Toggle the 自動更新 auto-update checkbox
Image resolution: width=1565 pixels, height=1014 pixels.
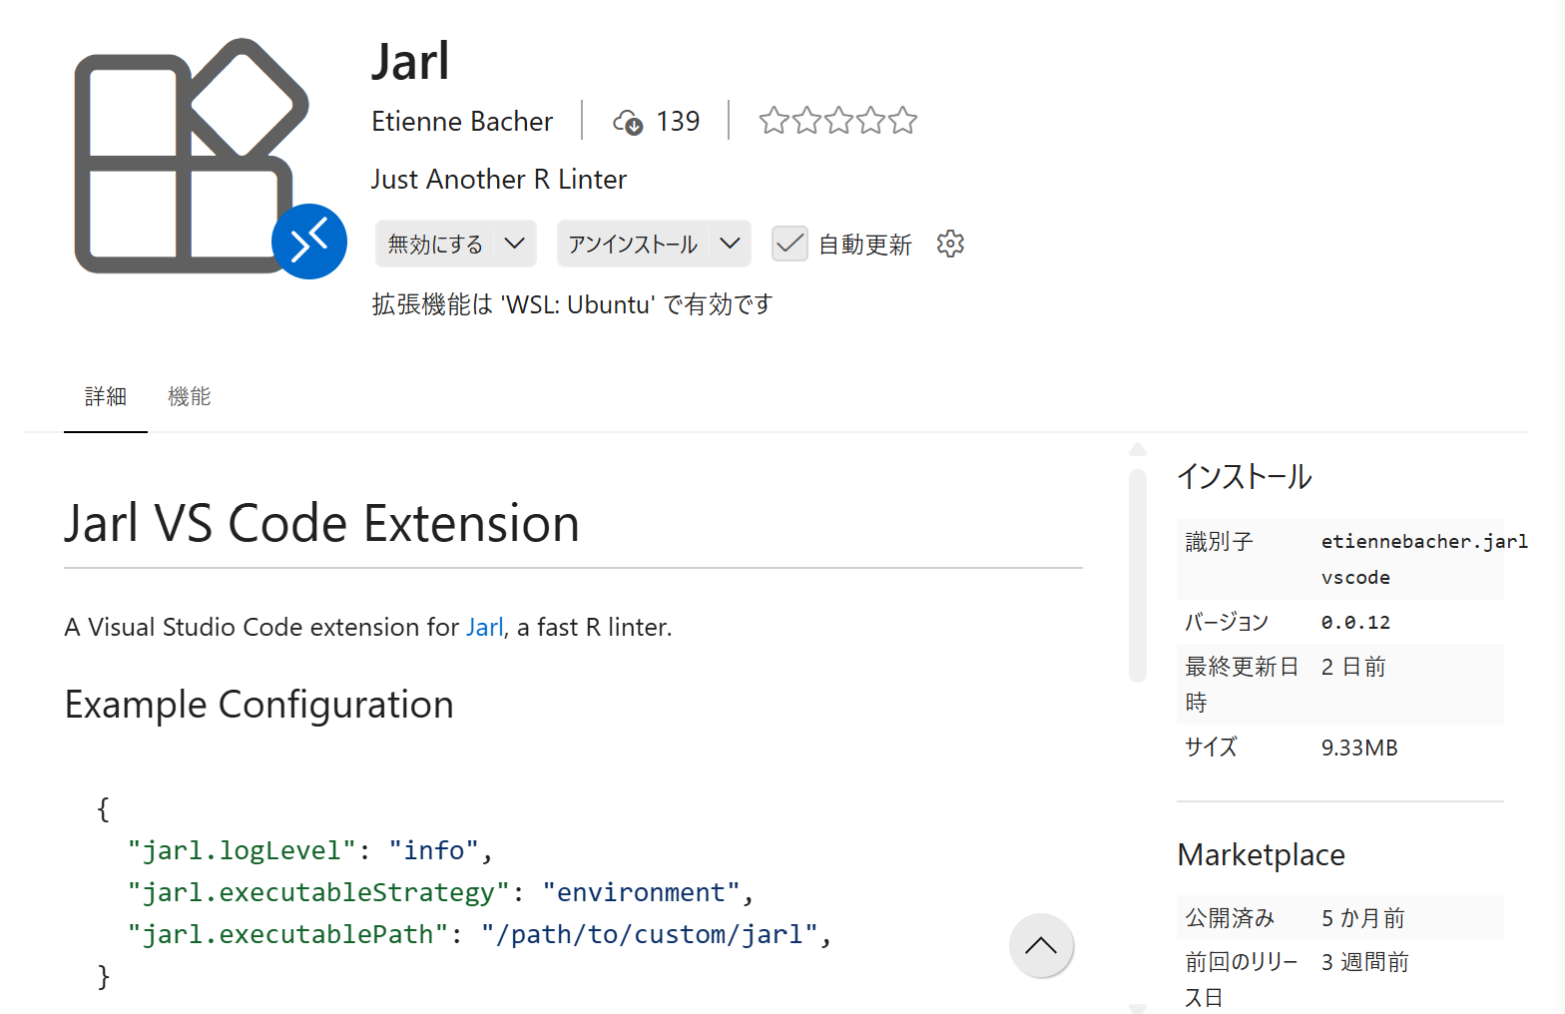tap(789, 244)
